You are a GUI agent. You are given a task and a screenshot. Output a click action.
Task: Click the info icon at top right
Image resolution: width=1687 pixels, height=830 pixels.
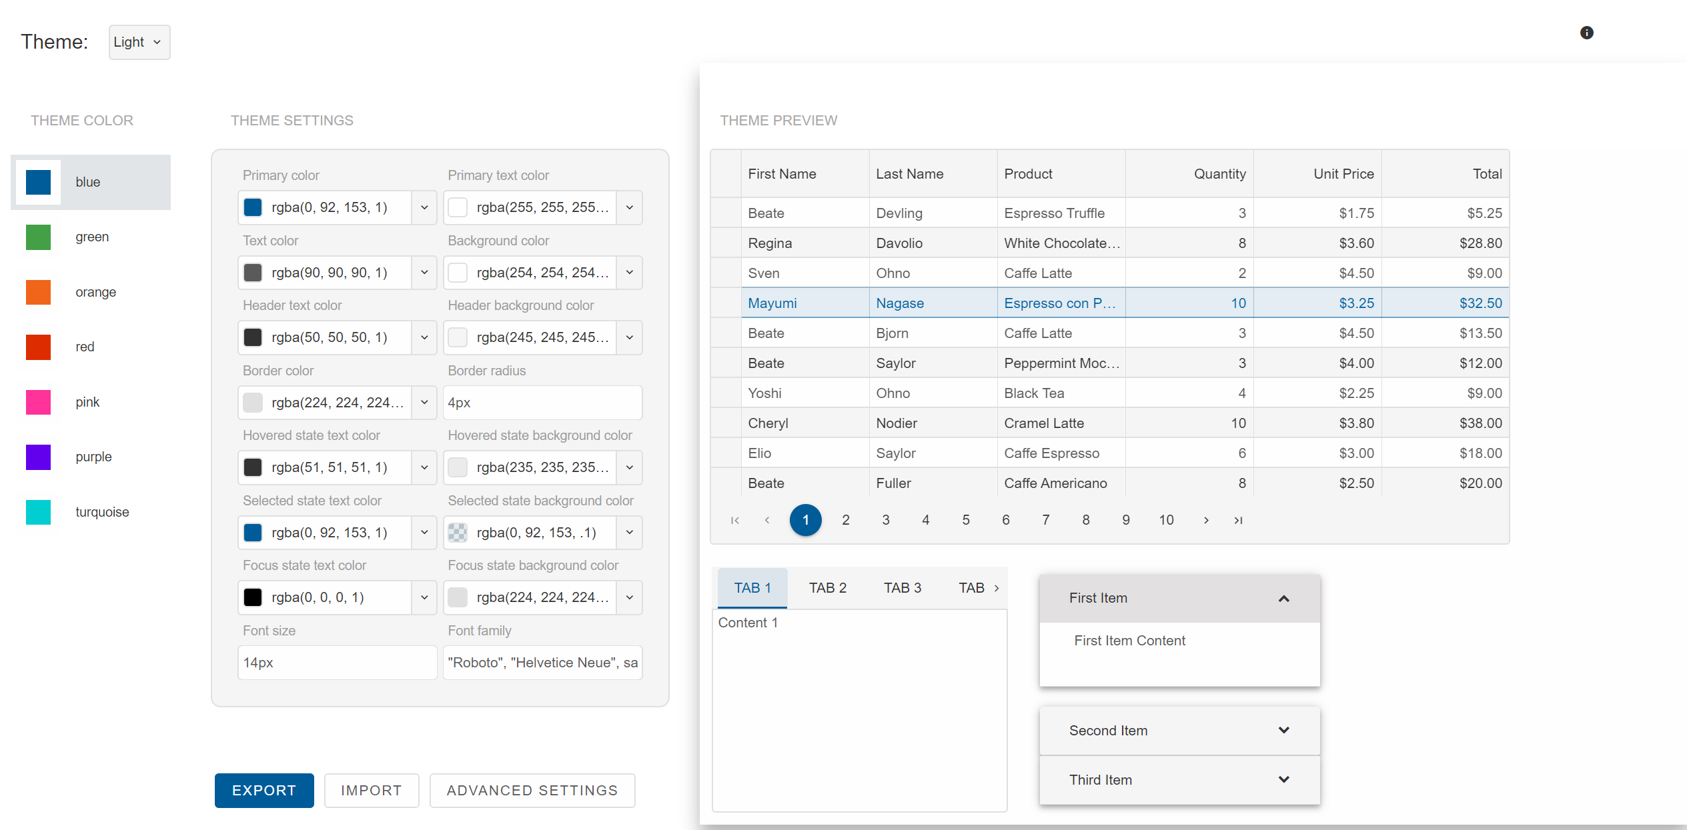[1586, 33]
